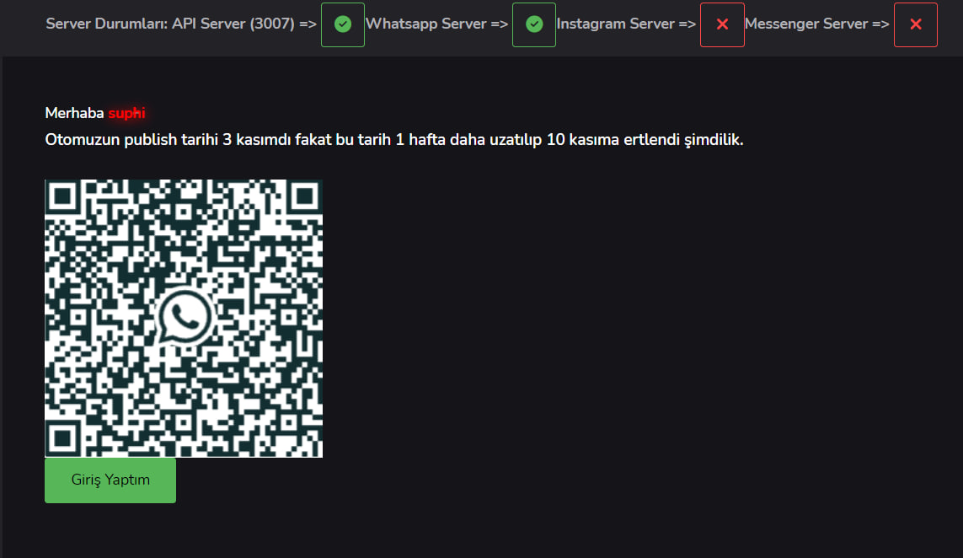Click the 'Whatsapp Server =>' label
This screenshot has width=963, height=558.
point(436,24)
